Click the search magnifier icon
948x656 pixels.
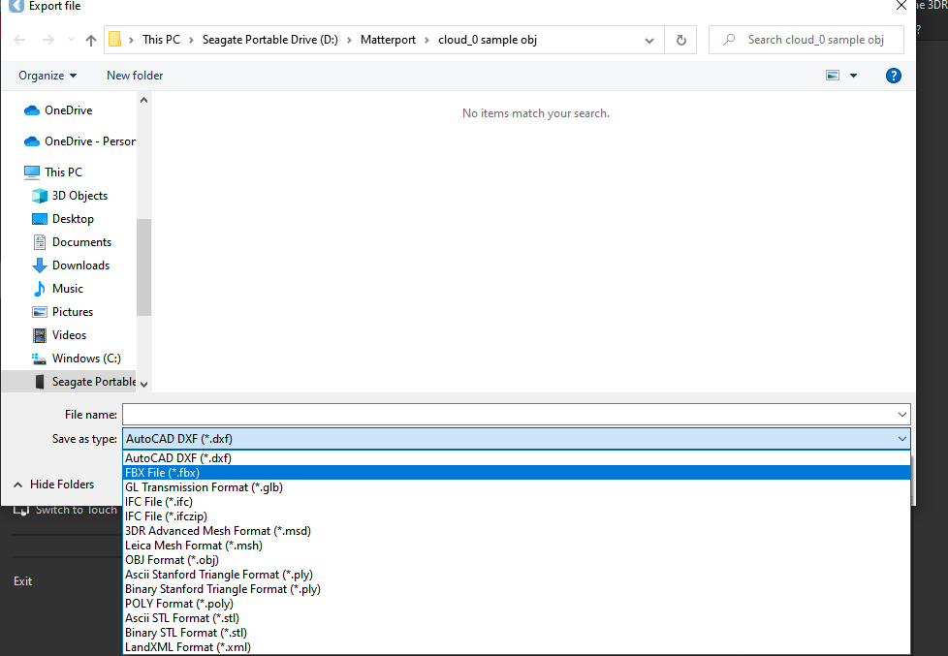pyautogui.click(x=730, y=40)
